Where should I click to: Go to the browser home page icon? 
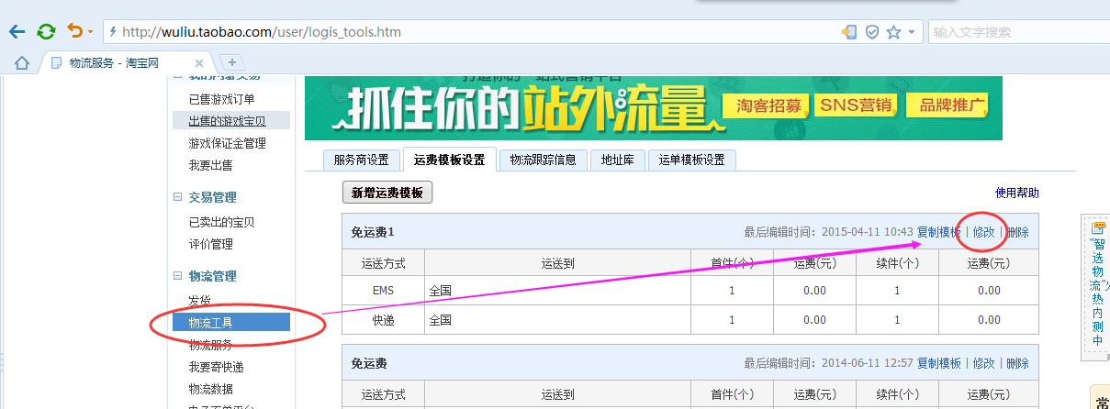tap(22, 62)
